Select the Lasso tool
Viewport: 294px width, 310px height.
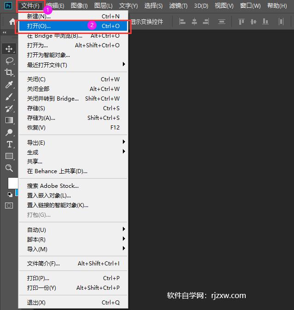pos(9,61)
